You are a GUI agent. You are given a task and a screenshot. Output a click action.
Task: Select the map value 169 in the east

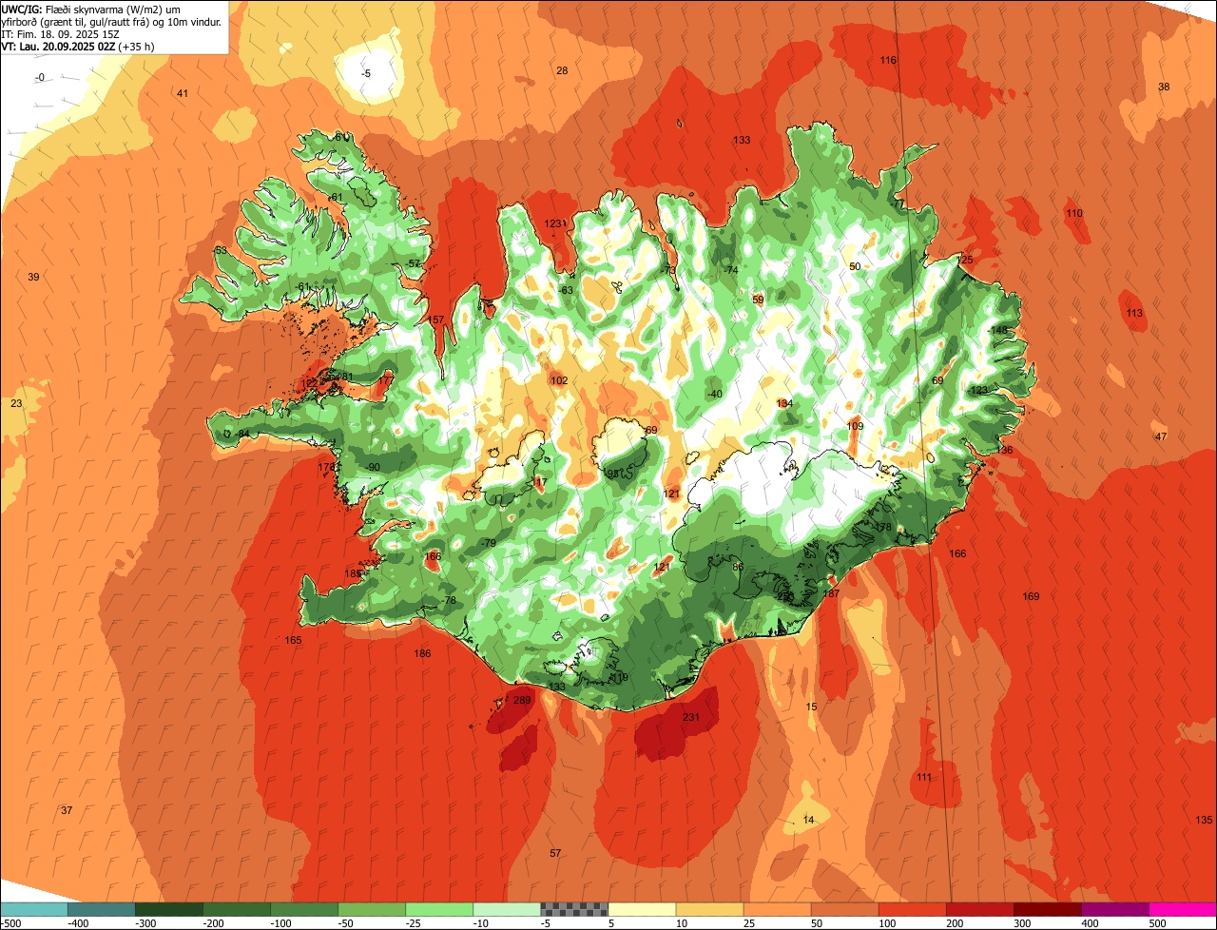click(1031, 596)
